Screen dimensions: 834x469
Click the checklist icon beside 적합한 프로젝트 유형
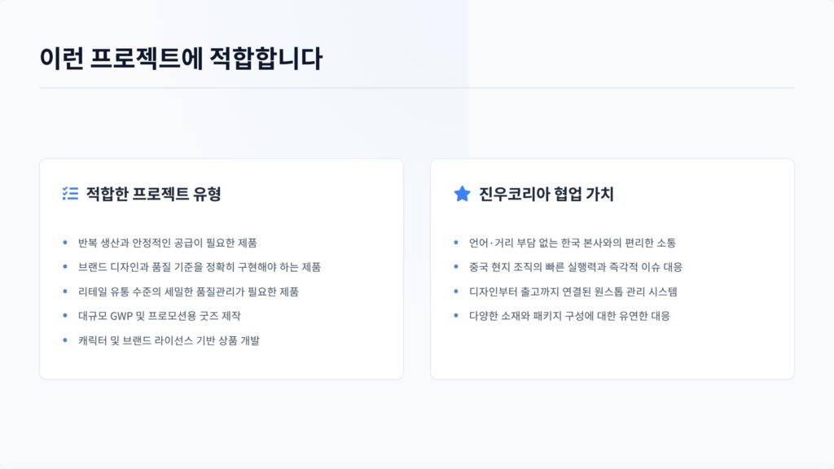pyautogui.click(x=70, y=194)
